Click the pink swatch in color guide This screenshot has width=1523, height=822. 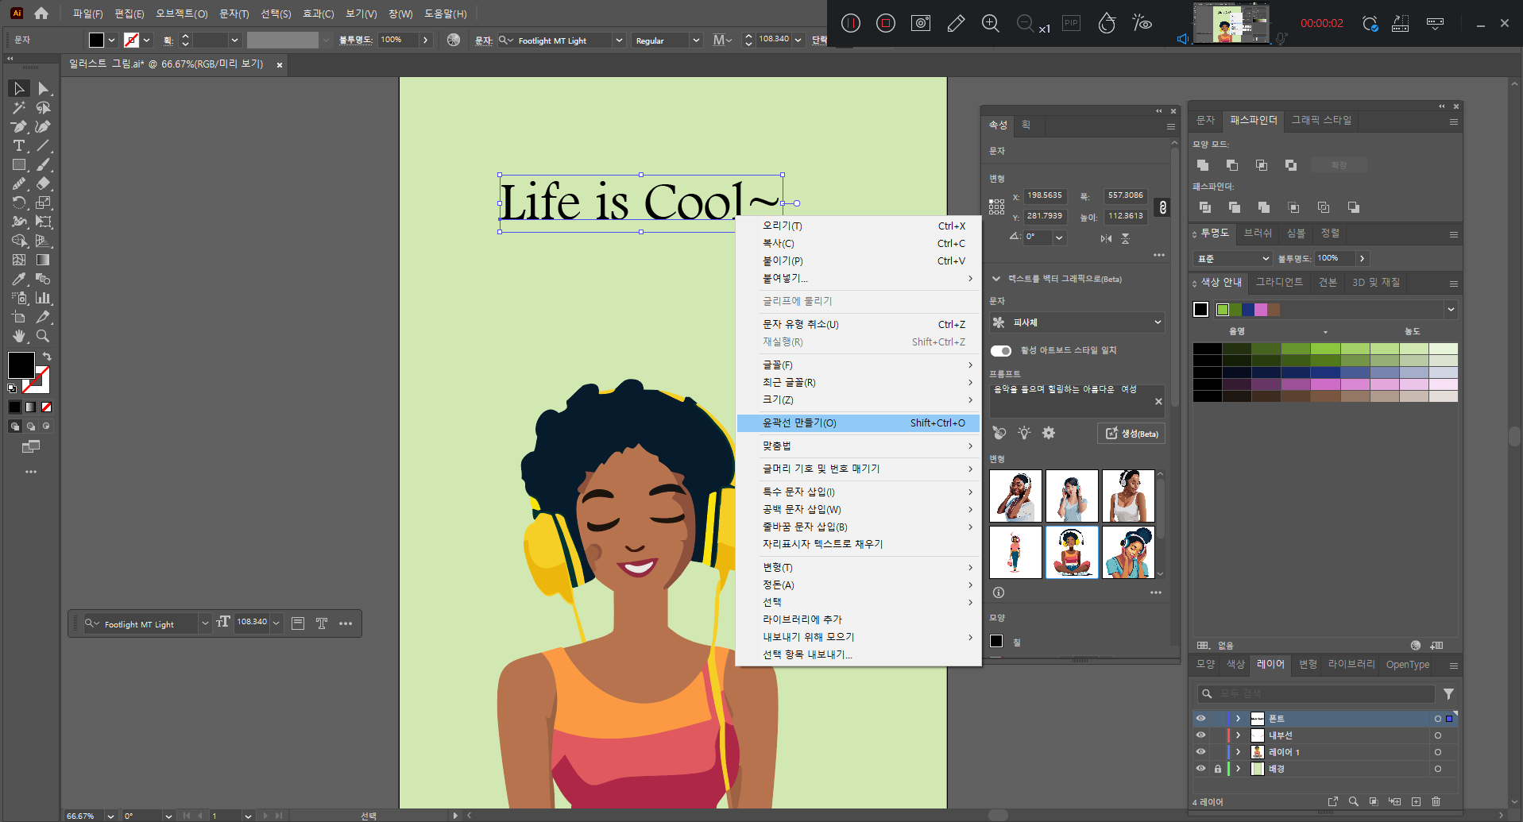point(1261,310)
